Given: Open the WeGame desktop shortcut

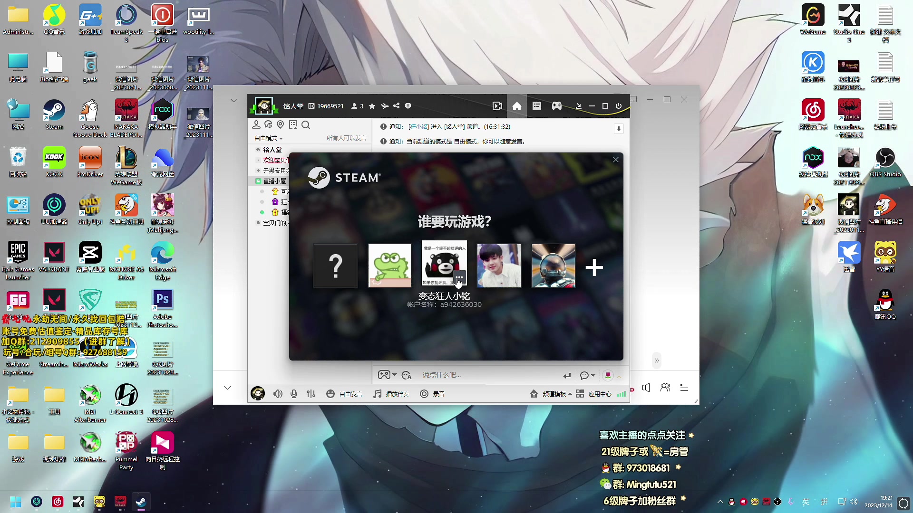Looking at the screenshot, I should click(x=813, y=20).
